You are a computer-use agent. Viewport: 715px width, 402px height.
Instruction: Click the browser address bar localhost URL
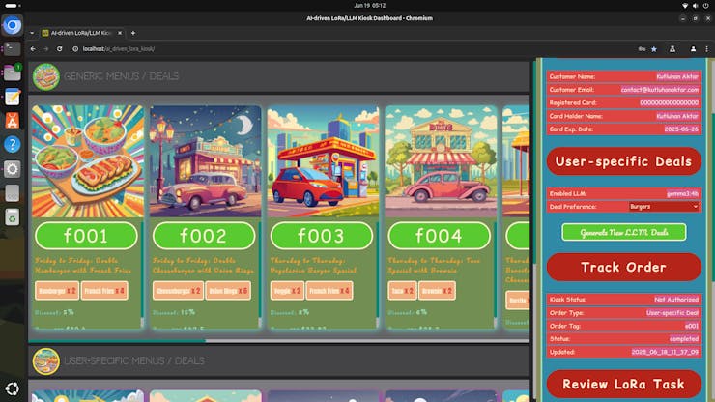pyautogui.click(x=119, y=49)
